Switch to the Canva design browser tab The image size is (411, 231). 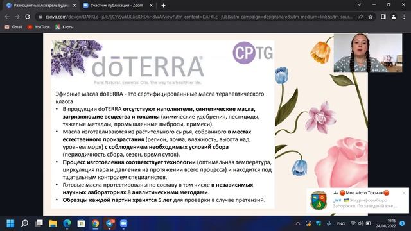[x=41, y=5]
